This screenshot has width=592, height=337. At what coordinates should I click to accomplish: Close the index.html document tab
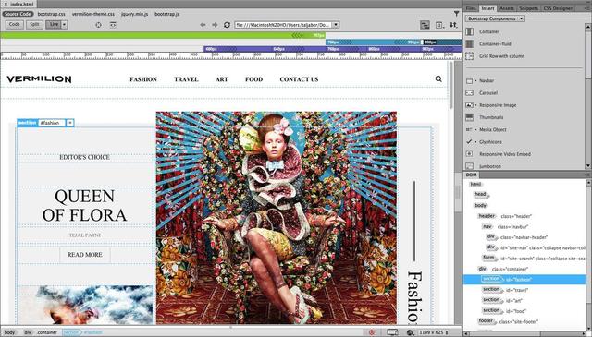tap(6, 4)
